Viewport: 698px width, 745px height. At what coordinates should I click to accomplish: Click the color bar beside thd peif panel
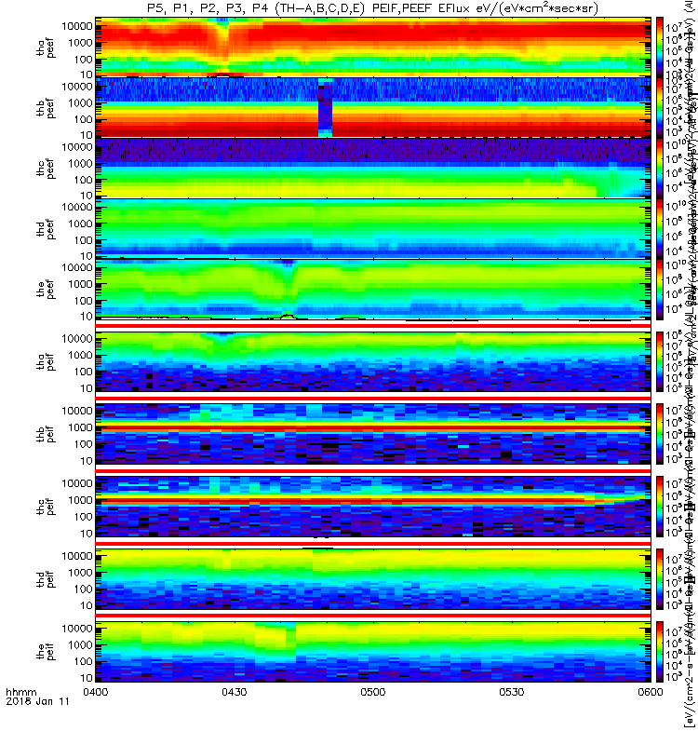660,579
